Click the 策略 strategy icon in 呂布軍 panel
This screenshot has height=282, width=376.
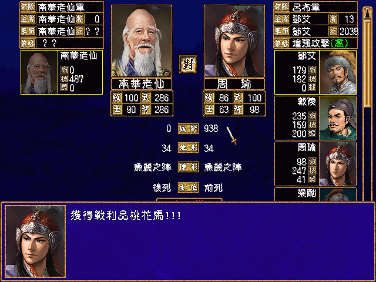282,43
